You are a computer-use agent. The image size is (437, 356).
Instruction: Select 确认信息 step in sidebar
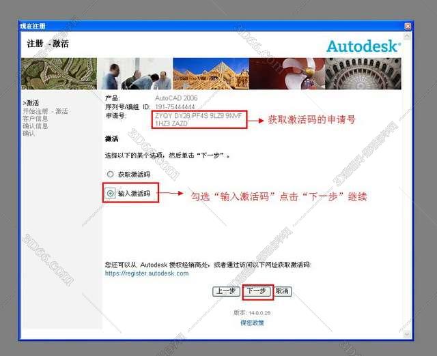tap(35, 125)
